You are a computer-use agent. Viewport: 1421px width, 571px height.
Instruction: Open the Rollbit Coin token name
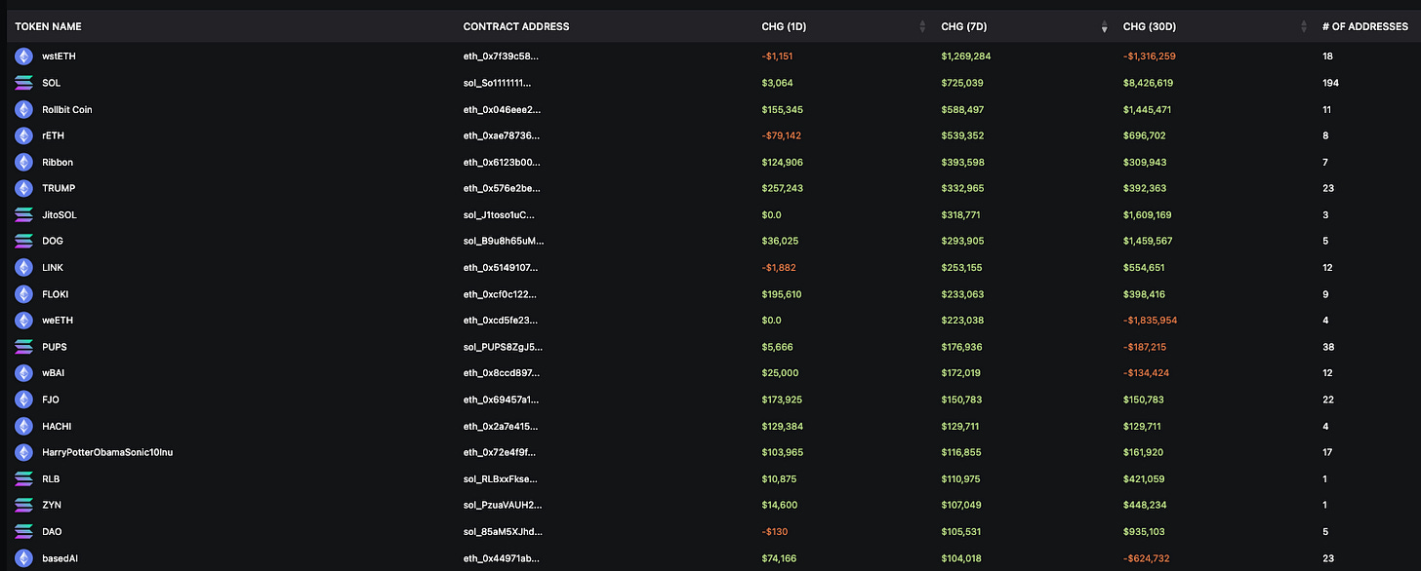[67, 109]
